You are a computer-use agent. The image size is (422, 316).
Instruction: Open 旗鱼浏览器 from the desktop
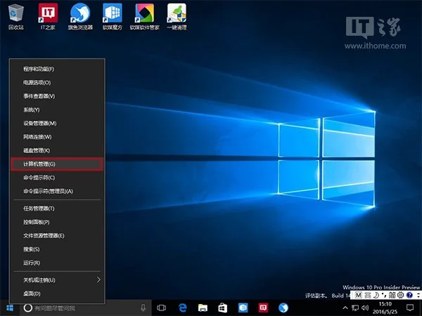(x=80, y=17)
